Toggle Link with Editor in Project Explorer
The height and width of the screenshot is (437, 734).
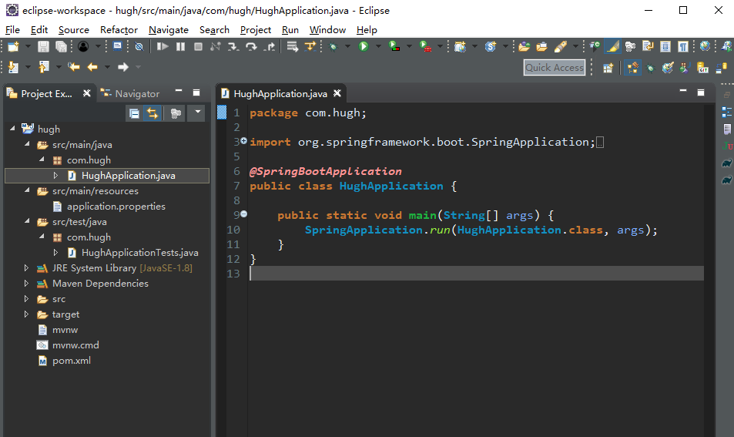pos(152,113)
